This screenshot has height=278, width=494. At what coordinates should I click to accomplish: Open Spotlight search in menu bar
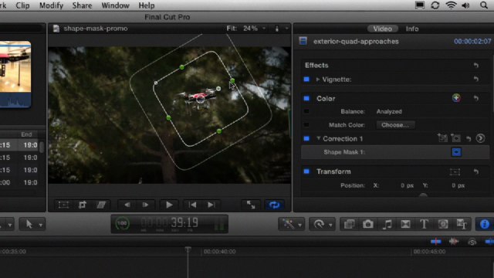pos(484,5)
